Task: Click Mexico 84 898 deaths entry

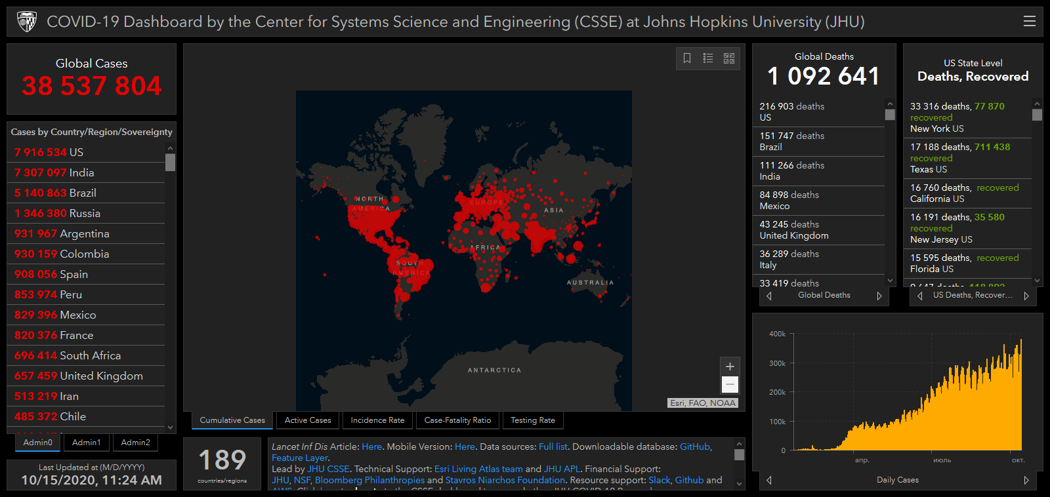Action: [x=821, y=201]
